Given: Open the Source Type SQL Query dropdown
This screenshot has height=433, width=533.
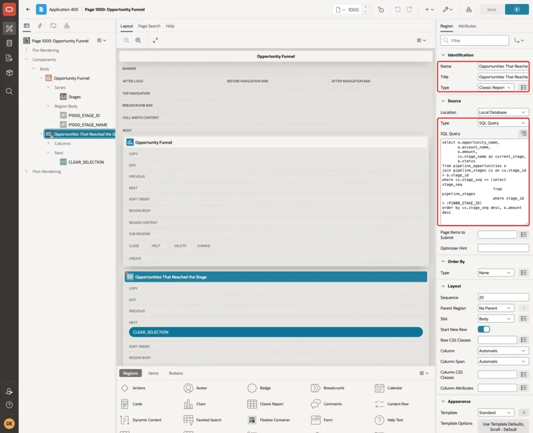Looking at the screenshot, I should click(x=503, y=123).
